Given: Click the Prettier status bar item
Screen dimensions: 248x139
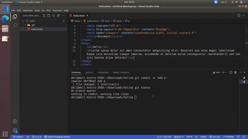Looking at the screenshot, I should click(x=228, y=137).
